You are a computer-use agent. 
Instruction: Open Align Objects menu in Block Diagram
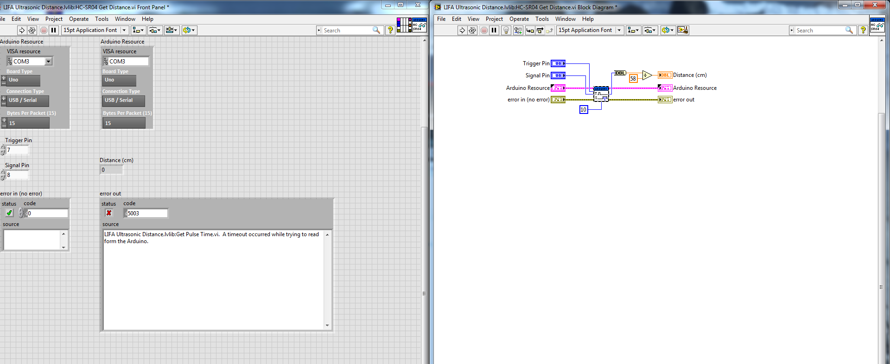[633, 30]
